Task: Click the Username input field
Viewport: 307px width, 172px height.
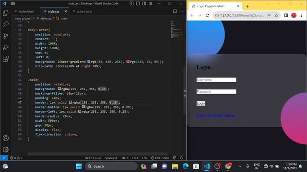Action: point(216,80)
